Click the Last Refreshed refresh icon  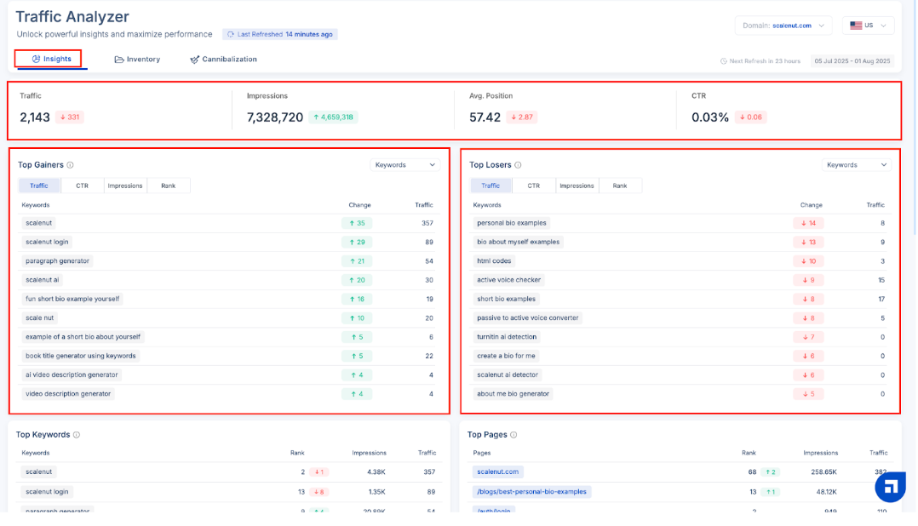point(231,35)
